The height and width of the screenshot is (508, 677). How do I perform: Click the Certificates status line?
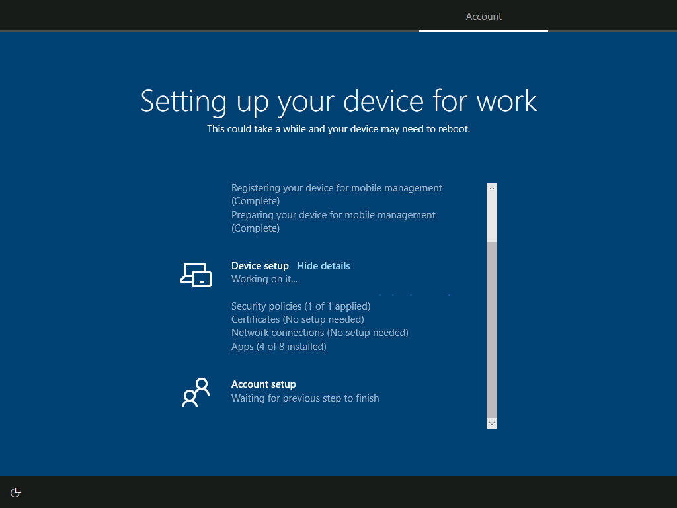pyautogui.click(x=298, y=319)
